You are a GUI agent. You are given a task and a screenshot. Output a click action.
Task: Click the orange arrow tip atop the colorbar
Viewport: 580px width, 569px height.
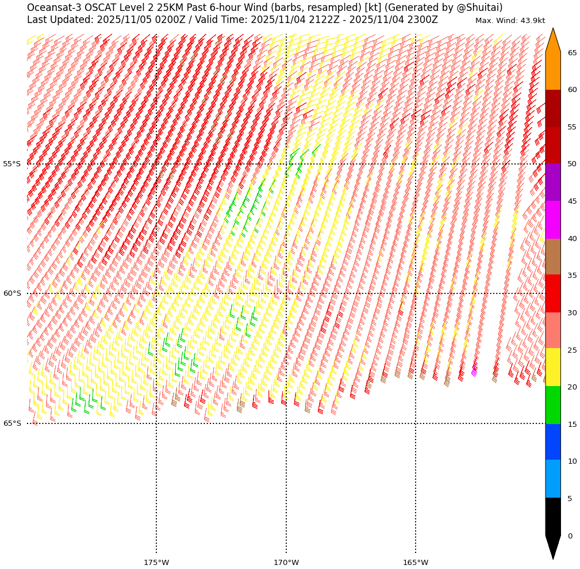(553, 41)
